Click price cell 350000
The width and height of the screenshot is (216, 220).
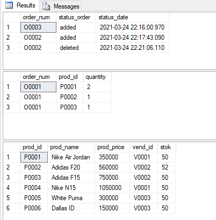pyautogui.click(x=112, y=157)
